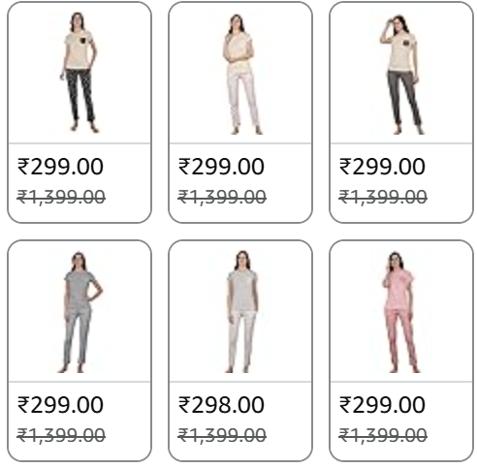Select the pink top of the pink pajama set
This screenshot has width=477, height=468.
[398, 291]
